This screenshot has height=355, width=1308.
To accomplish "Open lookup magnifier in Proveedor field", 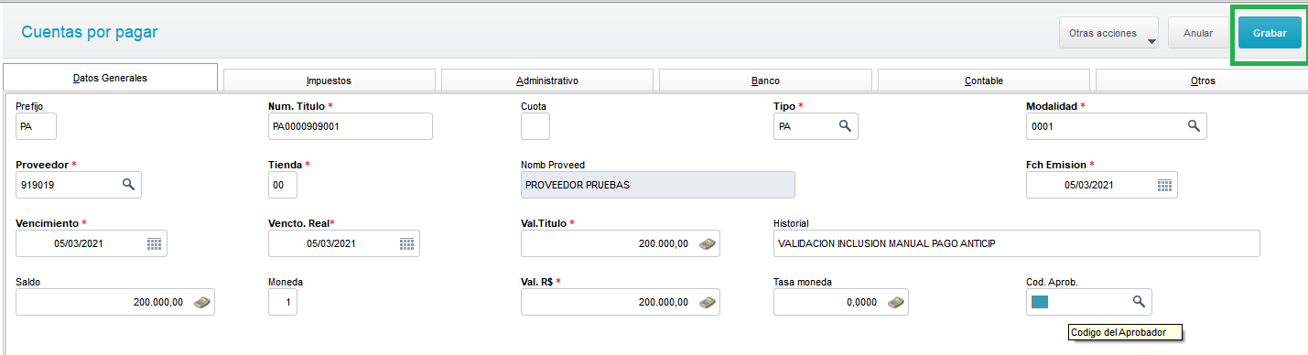I will (129, 185).
